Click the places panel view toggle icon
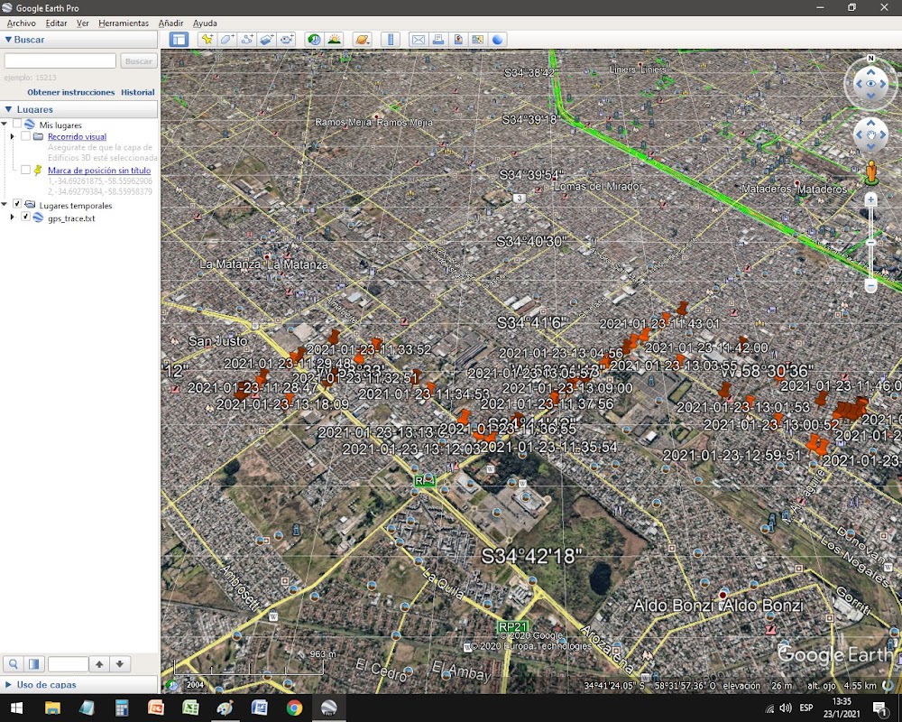This screenshot has height=722, width=902. click(x=34, y=664)
